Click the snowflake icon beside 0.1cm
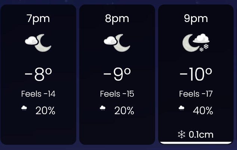This screenshot has width=237, height=150. [x=182, y=134]
